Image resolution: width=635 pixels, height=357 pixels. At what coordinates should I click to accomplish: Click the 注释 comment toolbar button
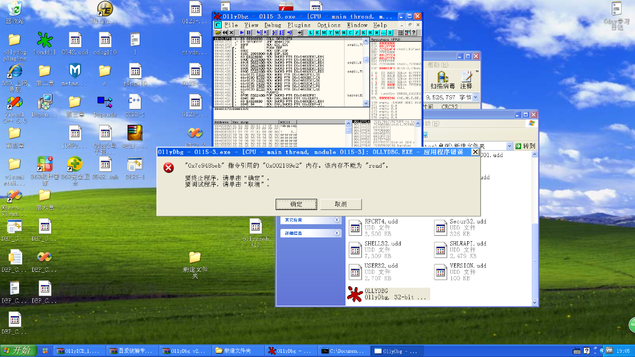(x=466, y=80)
